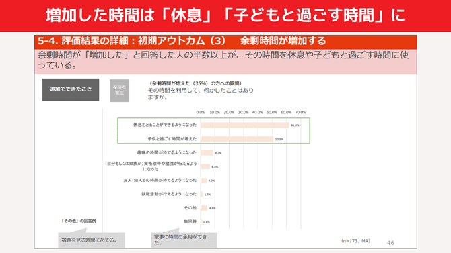Select the "無回答" chart row label
Screen dimensions: 451x253
[x=190, y=221]
